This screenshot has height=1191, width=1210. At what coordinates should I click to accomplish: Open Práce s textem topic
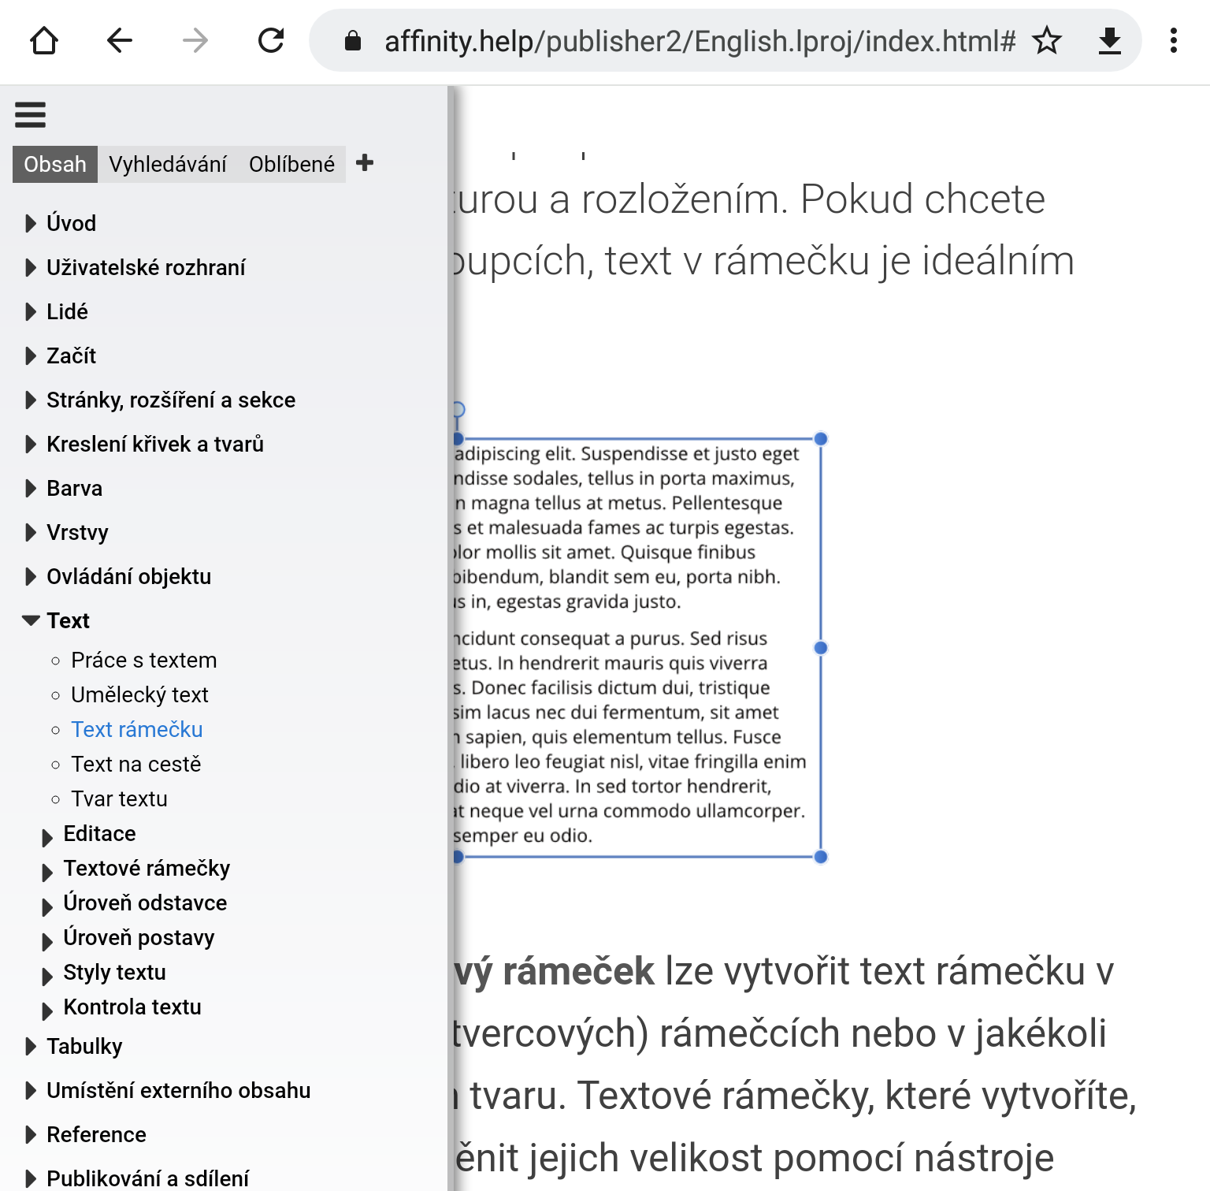click(143, 660)
